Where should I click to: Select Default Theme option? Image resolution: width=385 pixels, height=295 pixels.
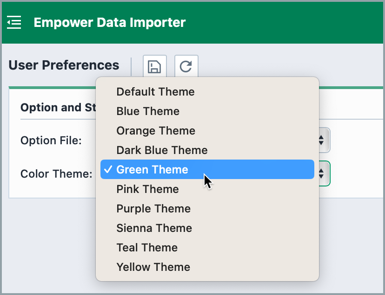pos(207,92)
